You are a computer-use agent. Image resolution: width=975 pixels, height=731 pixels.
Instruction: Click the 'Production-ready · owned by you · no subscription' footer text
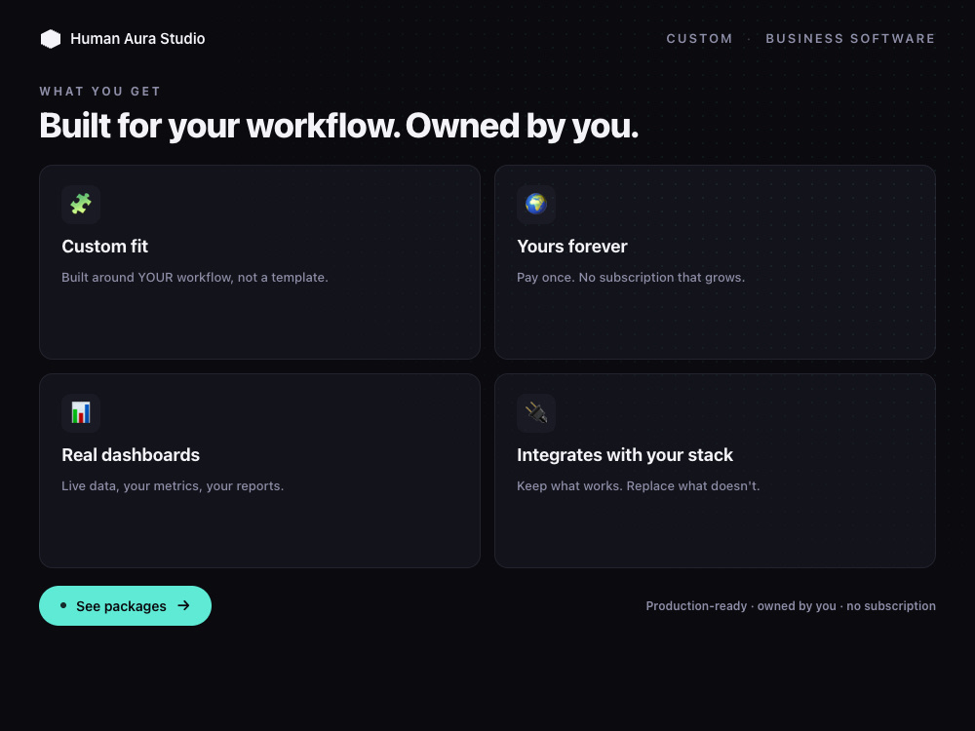[791, 606]
